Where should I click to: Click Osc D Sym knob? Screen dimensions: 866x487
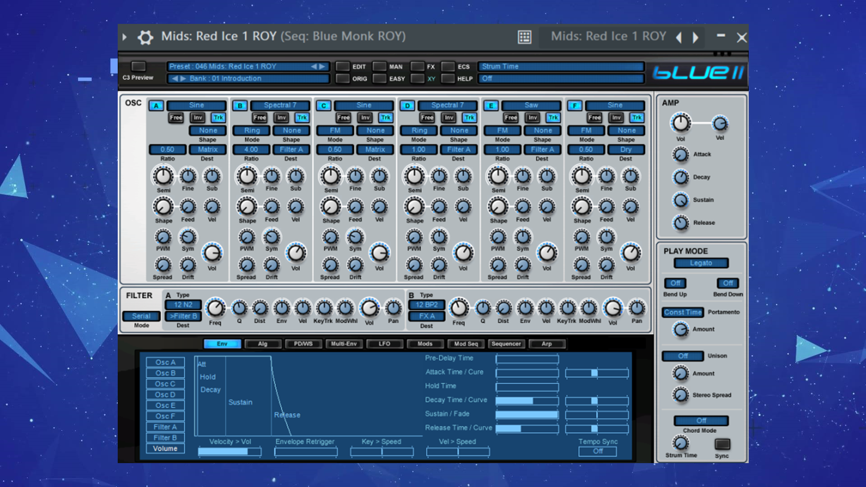439,237
